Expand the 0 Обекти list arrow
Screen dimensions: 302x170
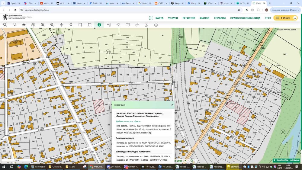point(295,18)
